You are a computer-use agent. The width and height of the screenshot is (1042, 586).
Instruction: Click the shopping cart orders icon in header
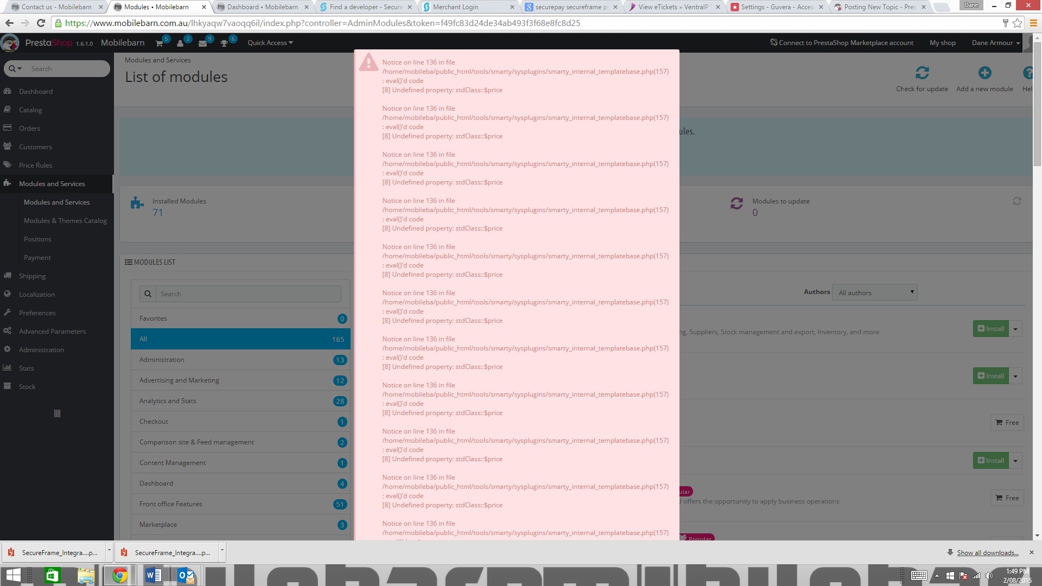[x=160, y=43]
